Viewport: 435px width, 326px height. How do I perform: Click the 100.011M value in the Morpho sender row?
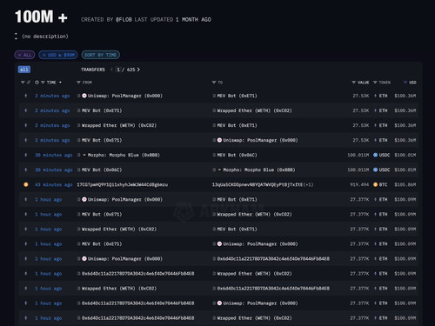358,155
